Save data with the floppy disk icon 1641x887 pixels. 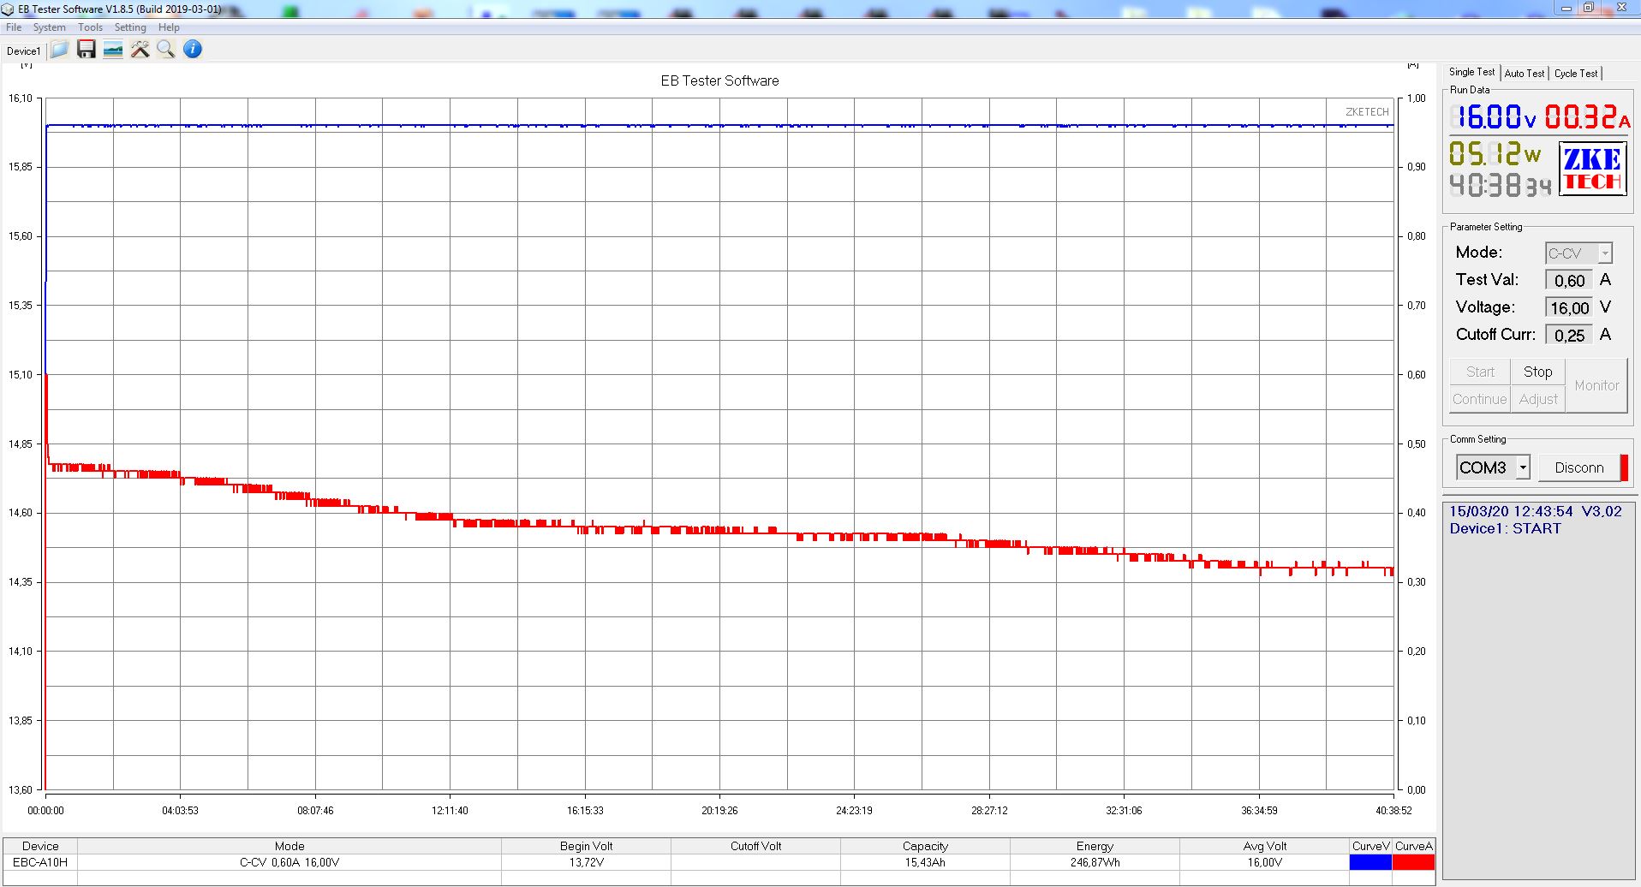pos(87,50)
